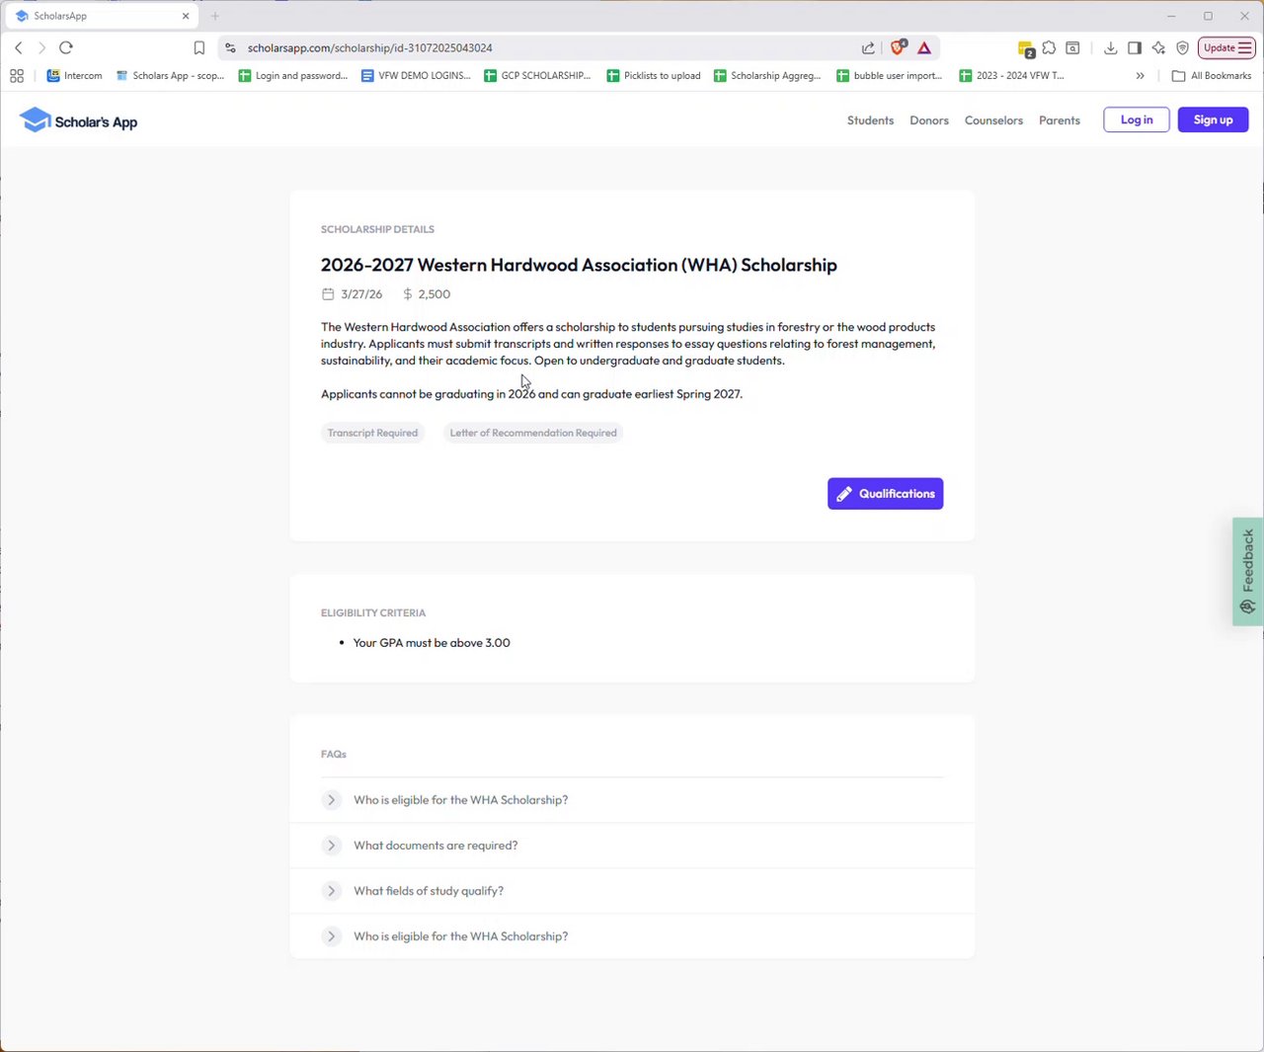
Task: Open the Intercom bookmark
Action: point(74,75)
